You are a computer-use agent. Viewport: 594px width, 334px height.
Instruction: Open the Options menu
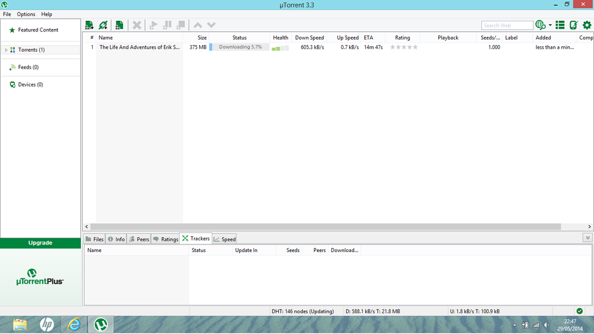pos(26,14)
